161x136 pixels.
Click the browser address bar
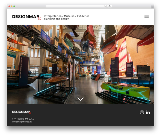tap(76, 6)
